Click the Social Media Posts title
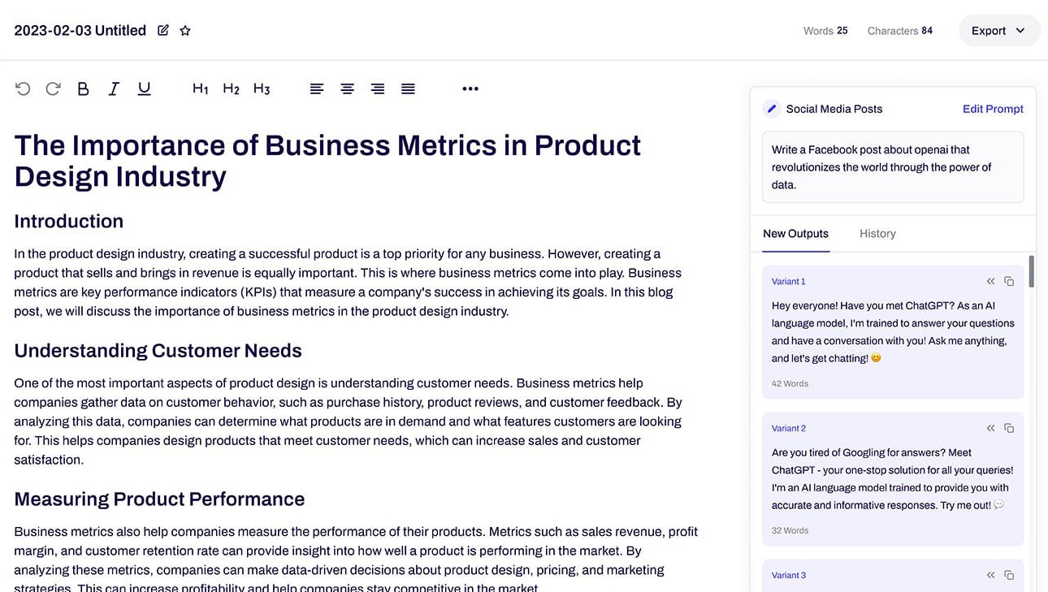1048x592 pixels. click(x=834, y=109)
